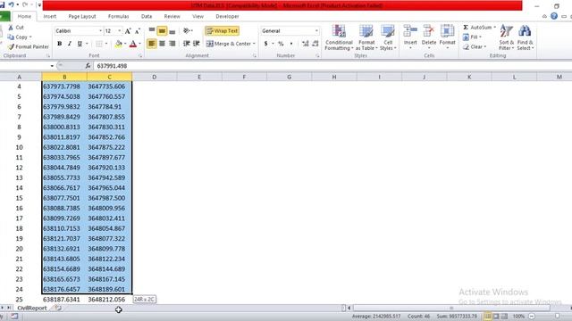Switch to the Formulas tab

pos(118,16)
